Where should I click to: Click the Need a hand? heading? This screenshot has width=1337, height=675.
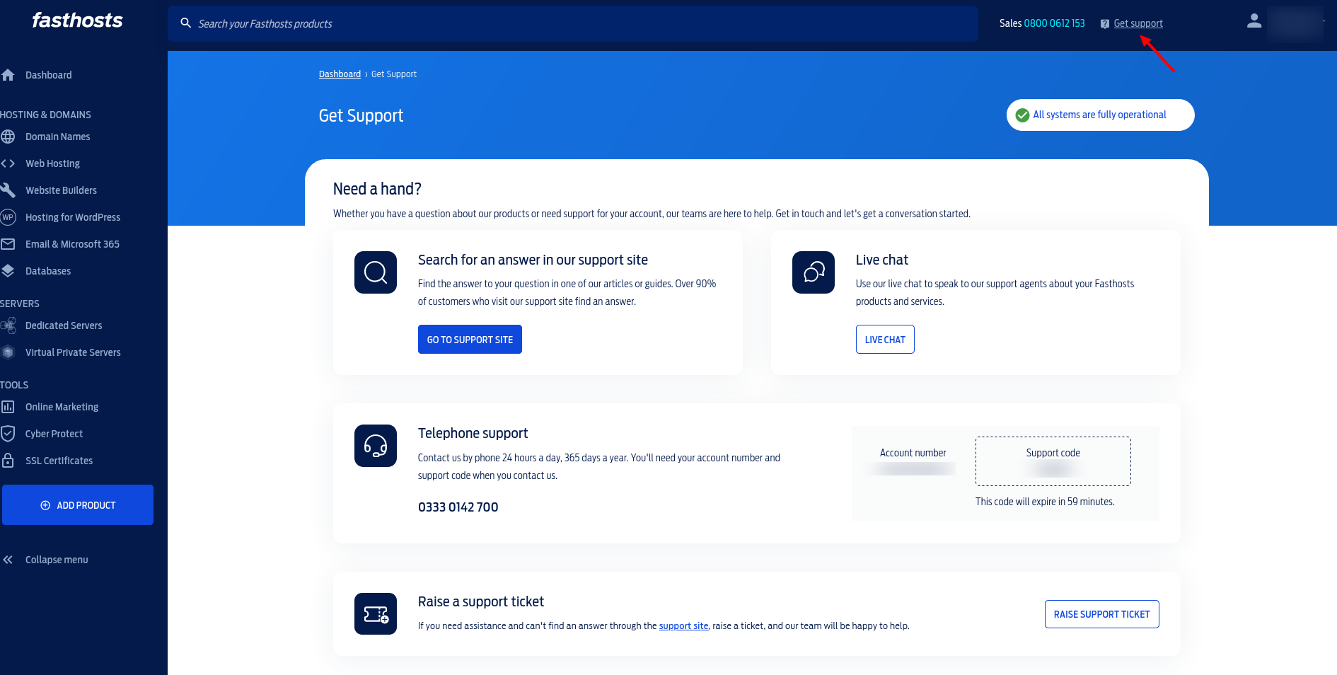pos(377,189)
